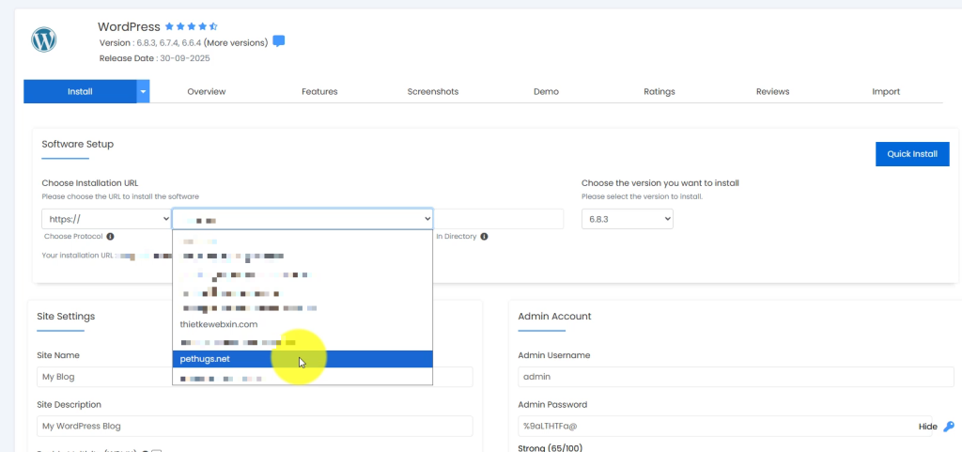Click the Site Description field
This screenshot has height=452, width=962.
pos(255,426)
